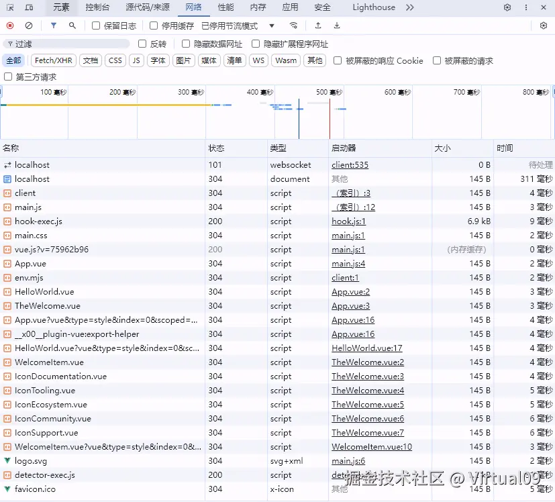Viewport: 555px width, 502px height.
Task: Click the inspect element picker icon
Action: (10, 7)
